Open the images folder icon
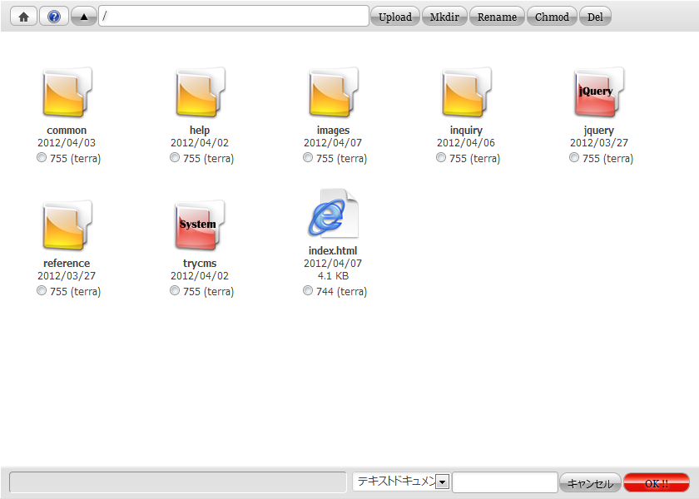 pyautogui.click(x=333, y=93)
